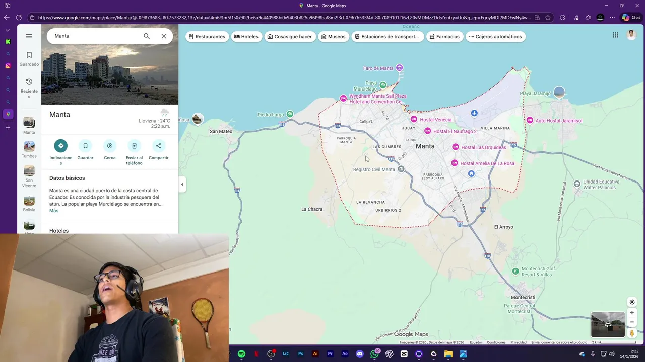Viewport: 645px width, 362px height.
Task: Collapse the side panel with arrow handle
Action: [x=182, y=185]
